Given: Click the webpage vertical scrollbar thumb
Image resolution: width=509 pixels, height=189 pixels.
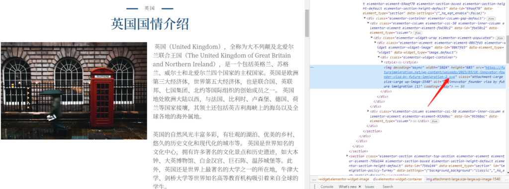Looking at the screenshot, I should (x=307, y=23).
